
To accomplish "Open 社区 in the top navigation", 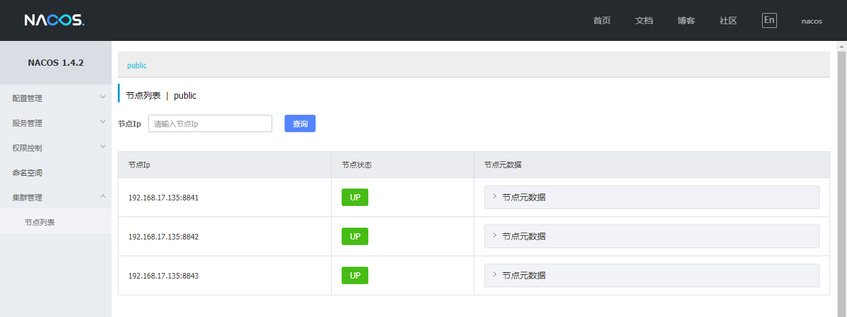I will (729, 20).
